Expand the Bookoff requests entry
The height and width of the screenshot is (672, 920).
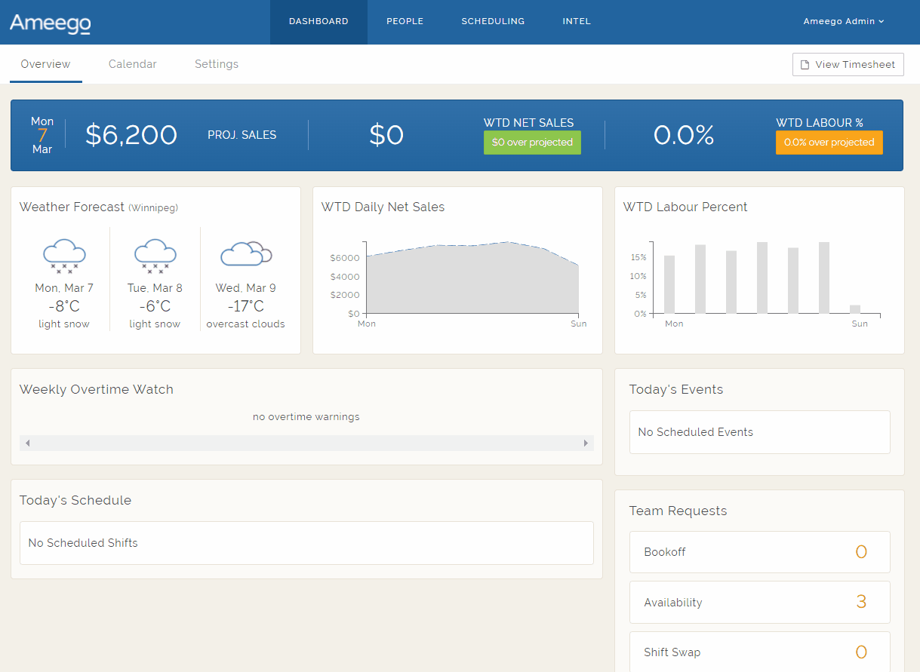tap(759, 551)
